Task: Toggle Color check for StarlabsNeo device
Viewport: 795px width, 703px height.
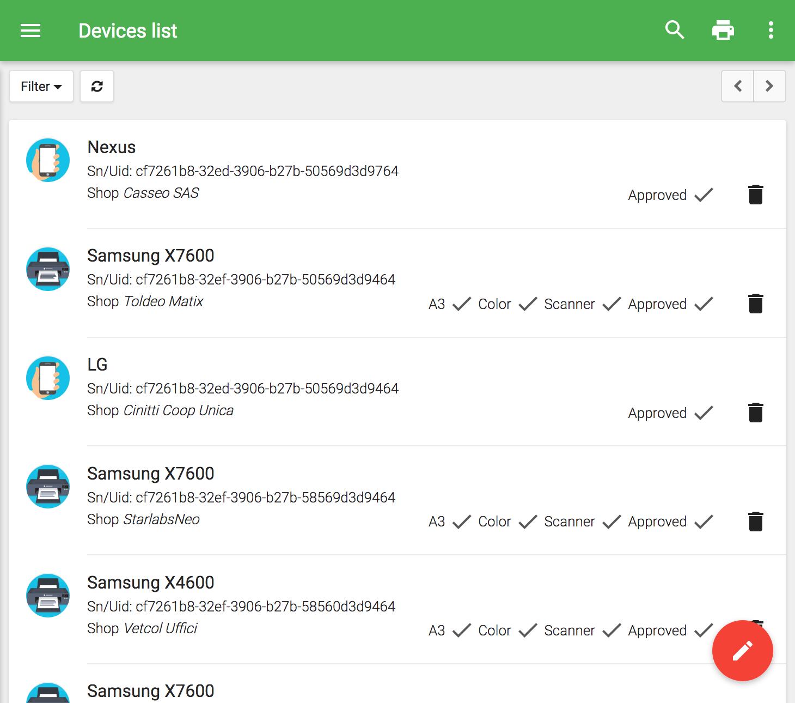Action: coord(528,522)
